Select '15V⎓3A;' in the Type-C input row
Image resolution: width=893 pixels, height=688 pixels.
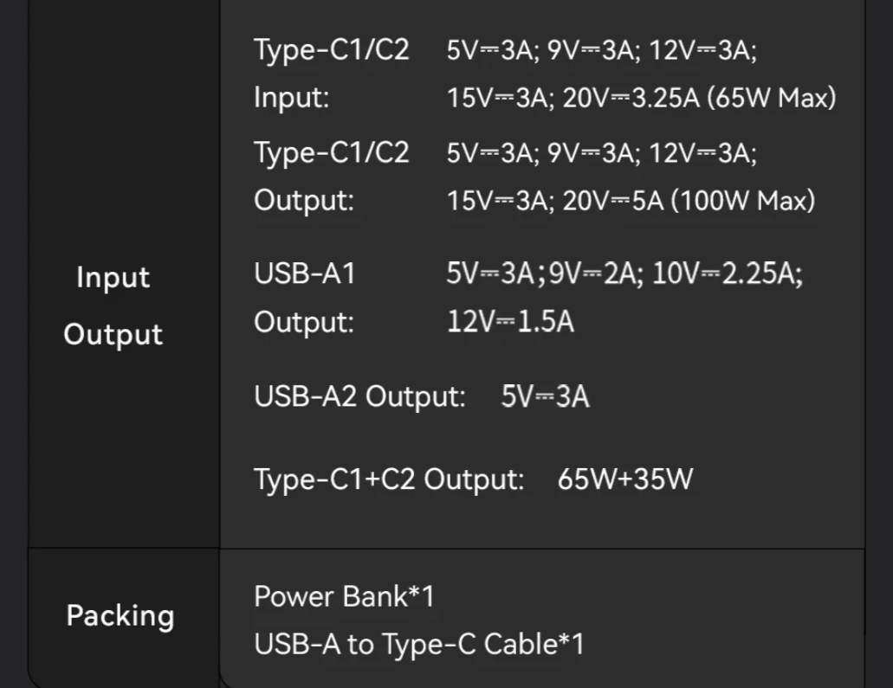501,97
